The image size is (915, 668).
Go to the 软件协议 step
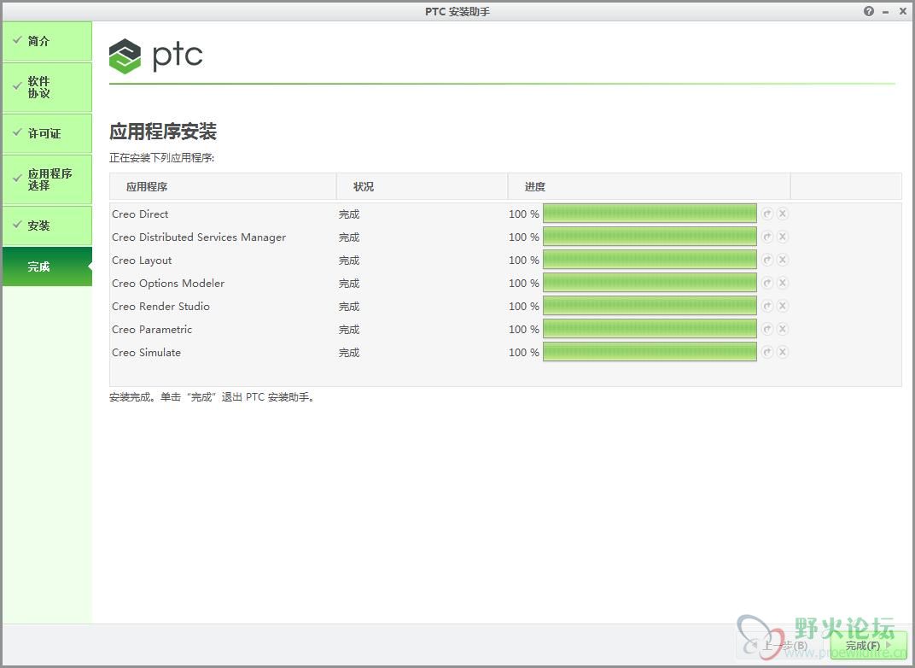[47, 87]
